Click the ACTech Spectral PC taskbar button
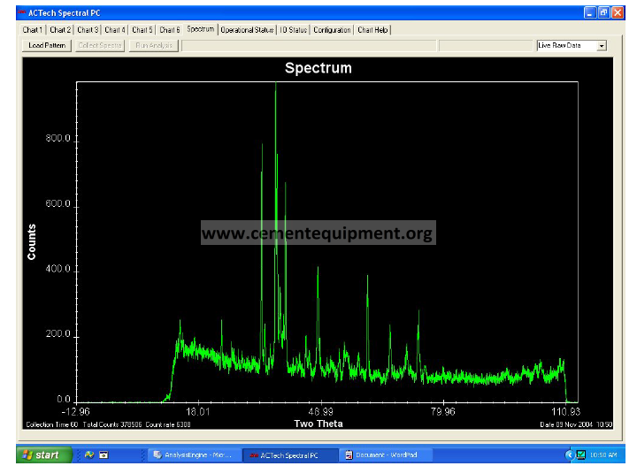Image resolution: width=637 pixels, height=466 pixels. 288,455
